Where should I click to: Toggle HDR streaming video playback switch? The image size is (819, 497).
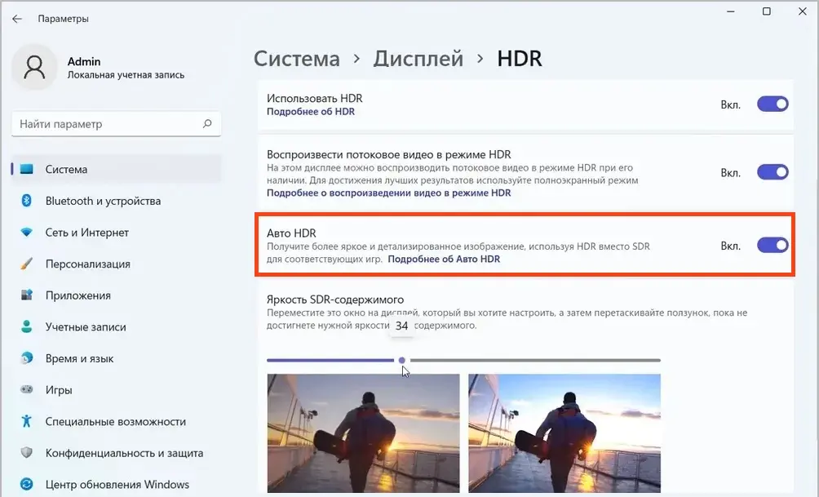coord(773,172)
